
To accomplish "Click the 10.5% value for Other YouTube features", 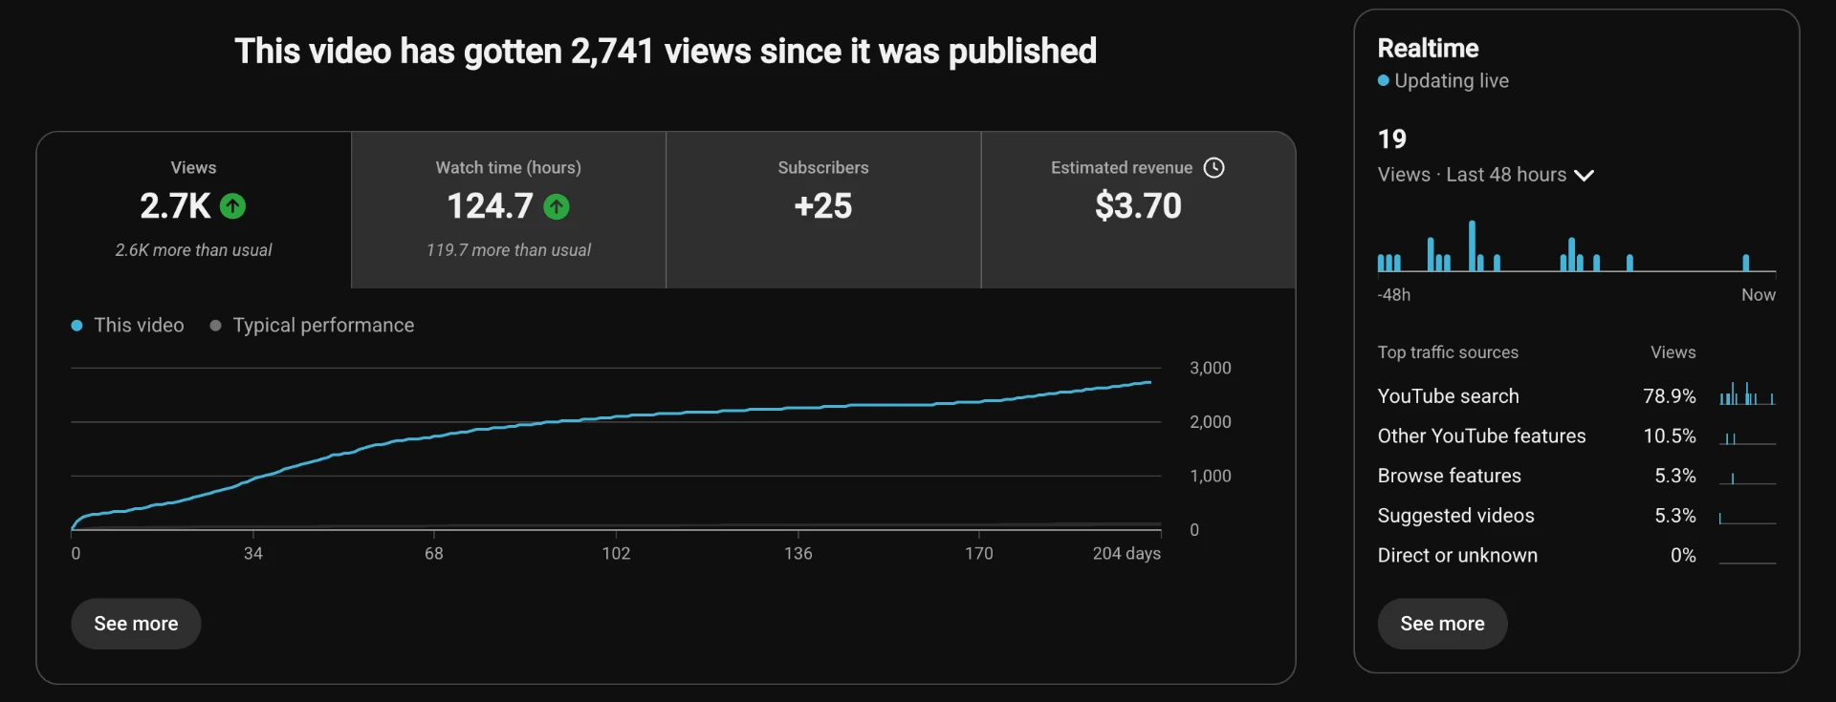I will tap(1670, 436).
